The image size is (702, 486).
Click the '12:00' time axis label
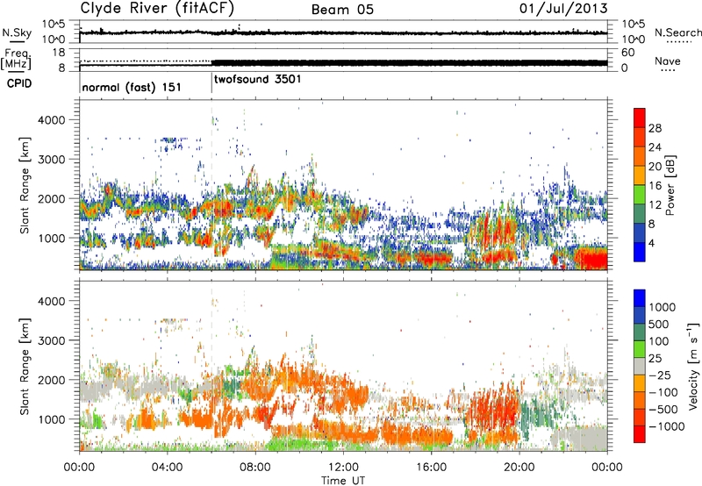343,468
